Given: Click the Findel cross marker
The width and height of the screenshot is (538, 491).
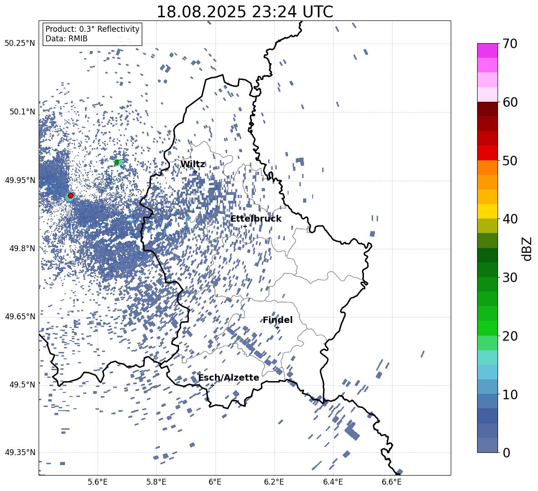Looking at the screenshot, I should click(x=277, y=328).
